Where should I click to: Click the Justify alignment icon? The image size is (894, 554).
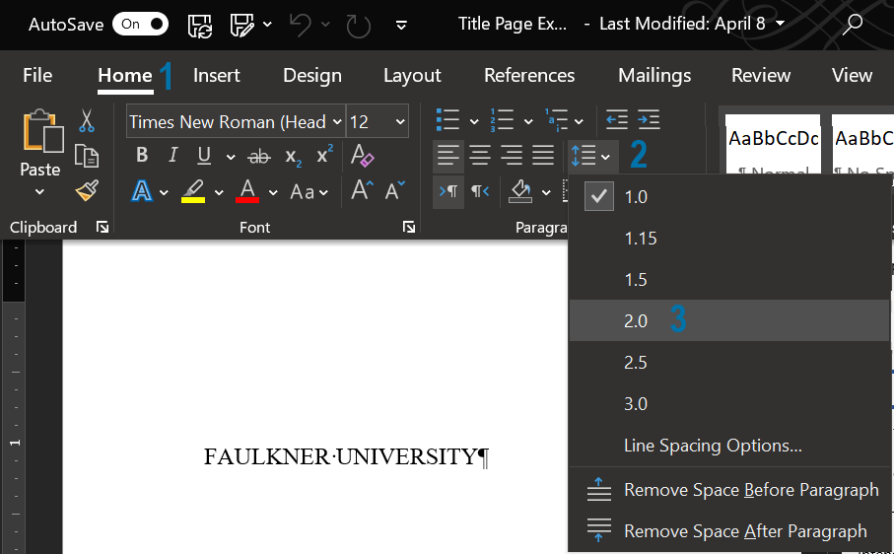(x=543, y=156)
